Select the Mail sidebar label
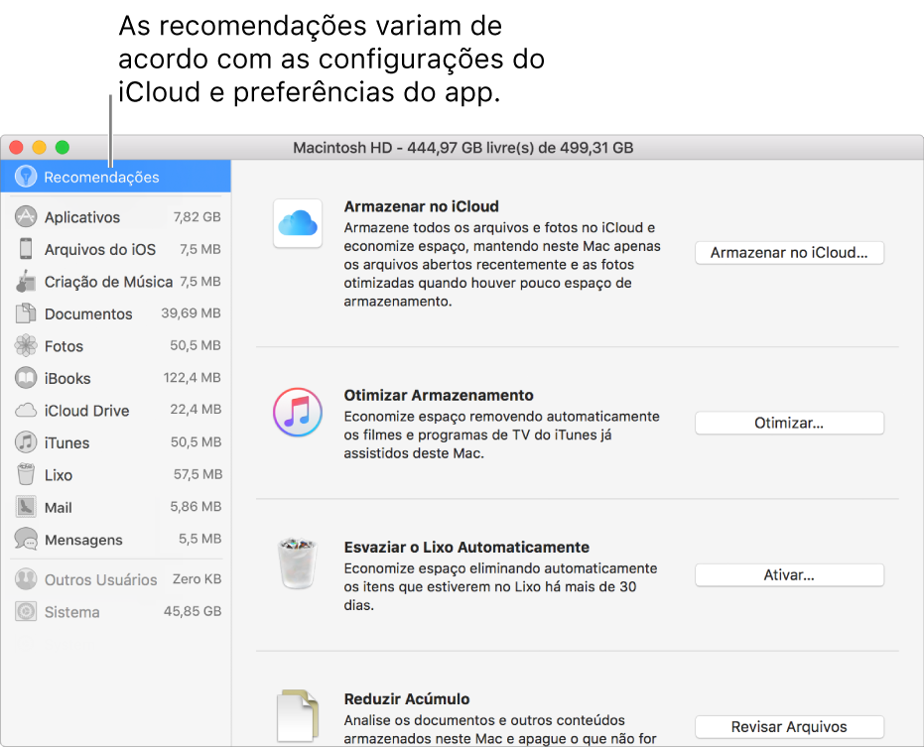Image resolution: width=924 pixels, height=747 pixels. pyautogui.click(x=59, y=507)
